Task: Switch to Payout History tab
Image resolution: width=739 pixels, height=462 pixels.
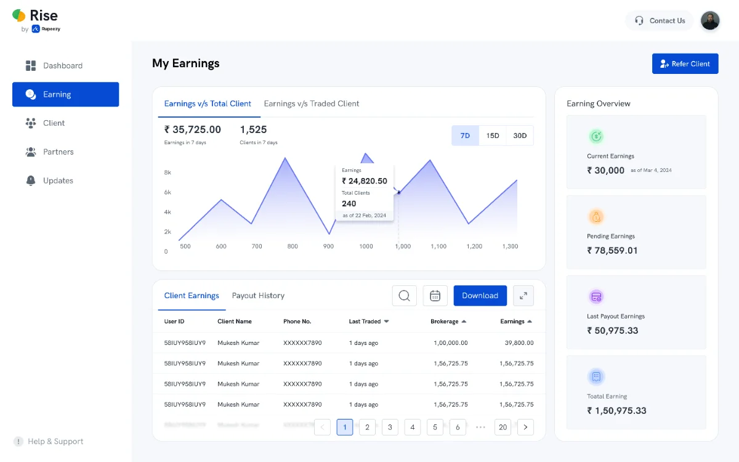Action: pyautogui.click(x=258, y=296)
